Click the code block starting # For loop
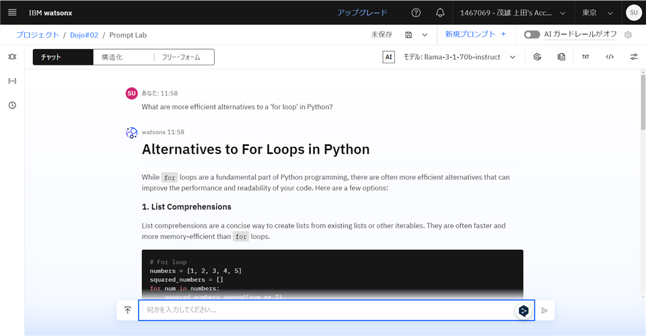 click(x=332, y=274)
